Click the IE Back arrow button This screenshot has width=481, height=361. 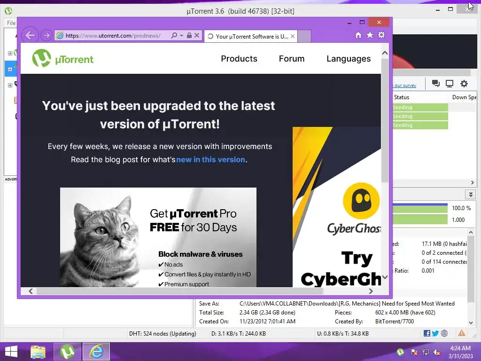click(30, 35)
